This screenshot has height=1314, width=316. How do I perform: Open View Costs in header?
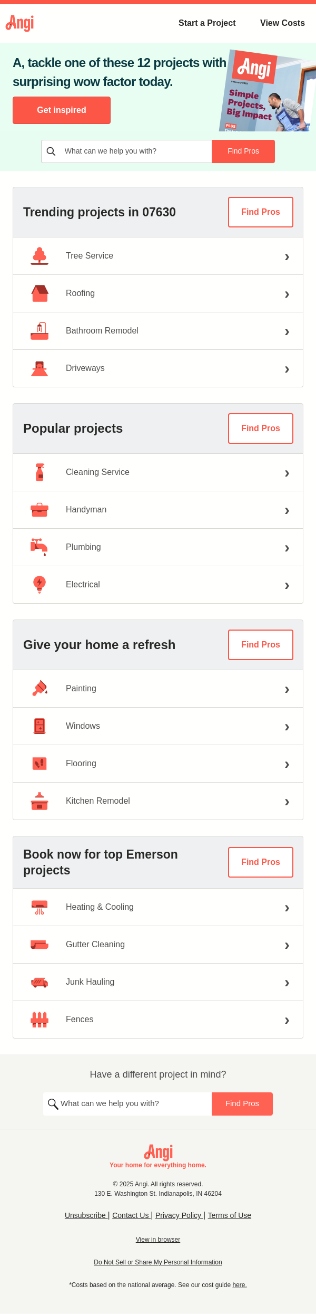click(x=282, y=23)
